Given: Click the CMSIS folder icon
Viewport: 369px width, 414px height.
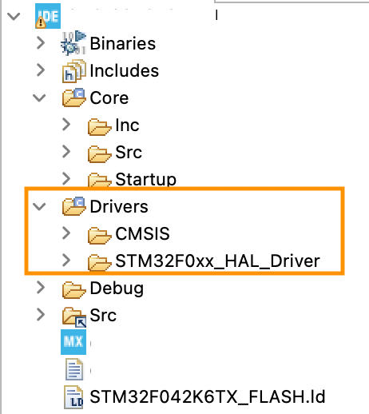Looking at the screenshot, I should 99,235.
